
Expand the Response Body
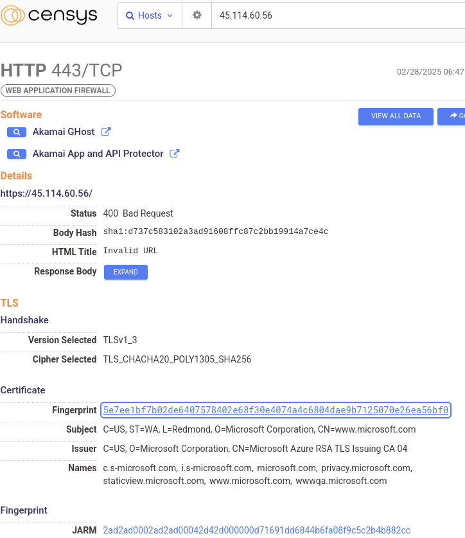[126, 272]
